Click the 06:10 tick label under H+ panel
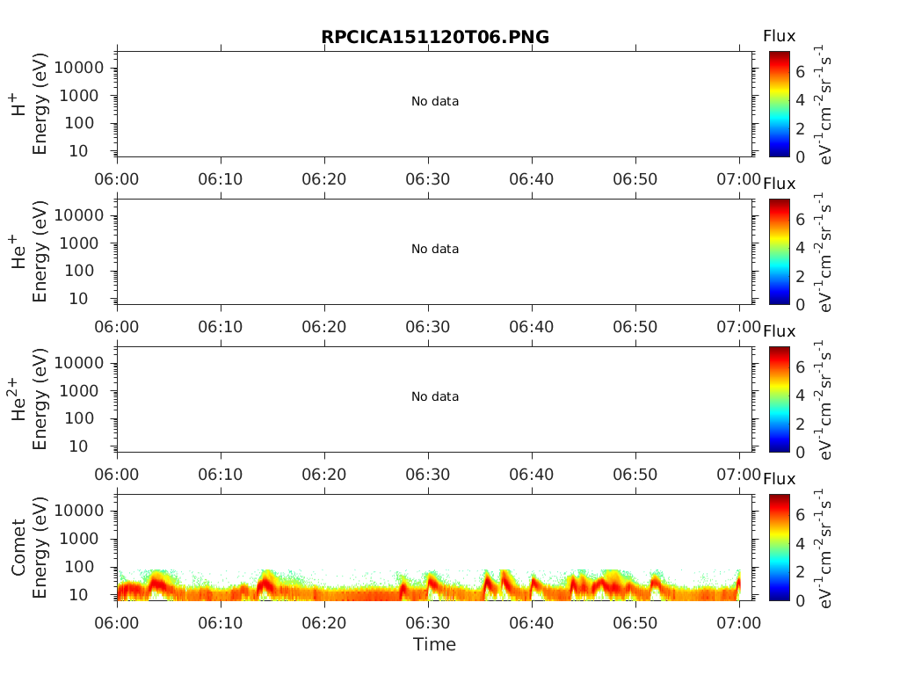 [221, 179]
